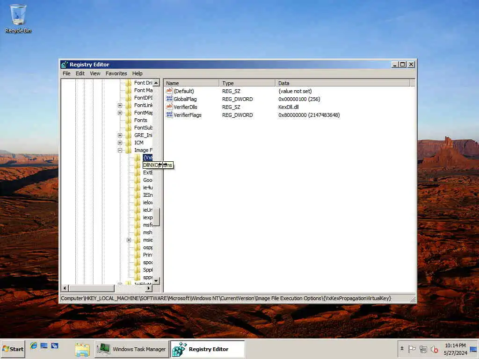Viewport: 479px width, 359px height.
Task: Click the Registry Editor taskbar button
Action: (x=208, y=349)
